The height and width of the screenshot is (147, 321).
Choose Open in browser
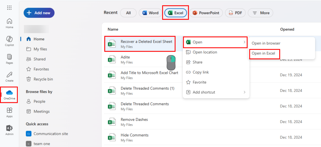tap(266, 43)
